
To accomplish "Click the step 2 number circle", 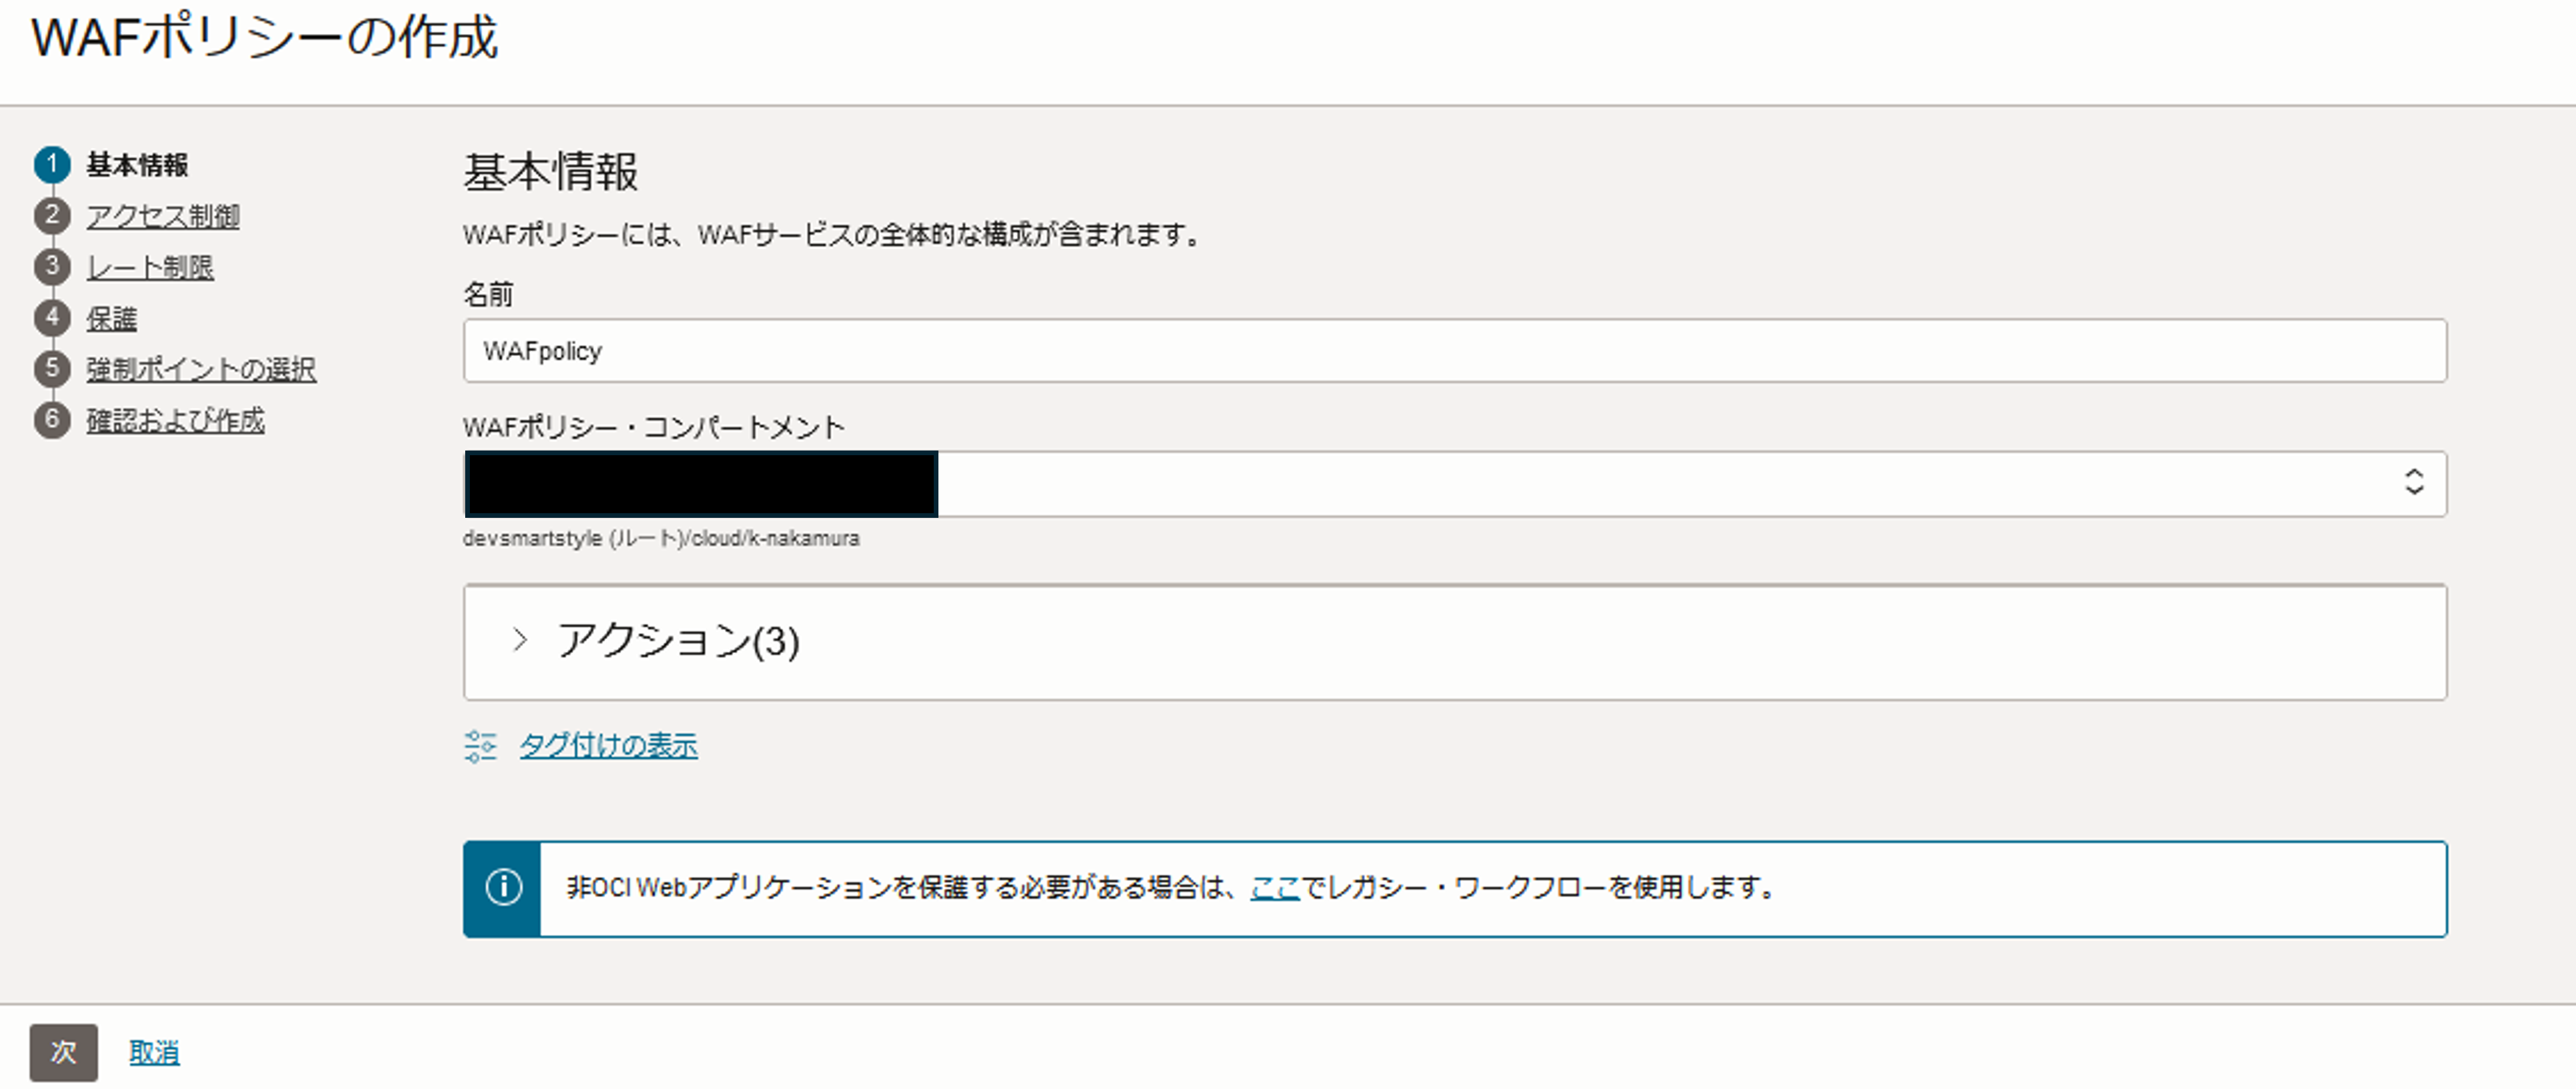I will click(x=52, y=216).
